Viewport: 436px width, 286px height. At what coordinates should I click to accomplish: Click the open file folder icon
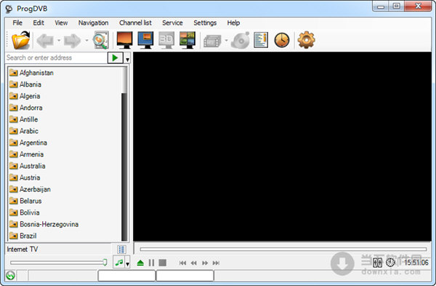(21, 40)
